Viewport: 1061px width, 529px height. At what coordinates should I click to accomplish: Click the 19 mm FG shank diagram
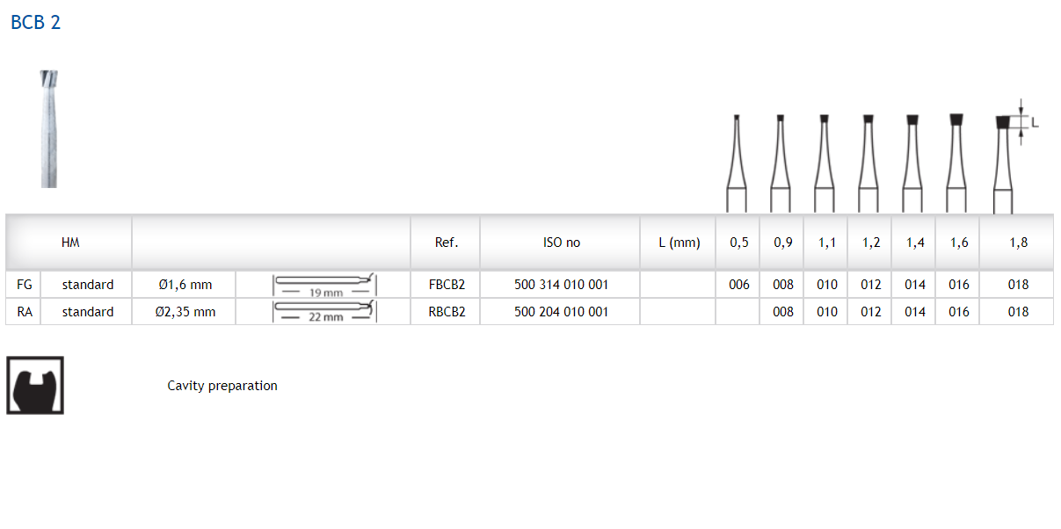coord(323,286)
